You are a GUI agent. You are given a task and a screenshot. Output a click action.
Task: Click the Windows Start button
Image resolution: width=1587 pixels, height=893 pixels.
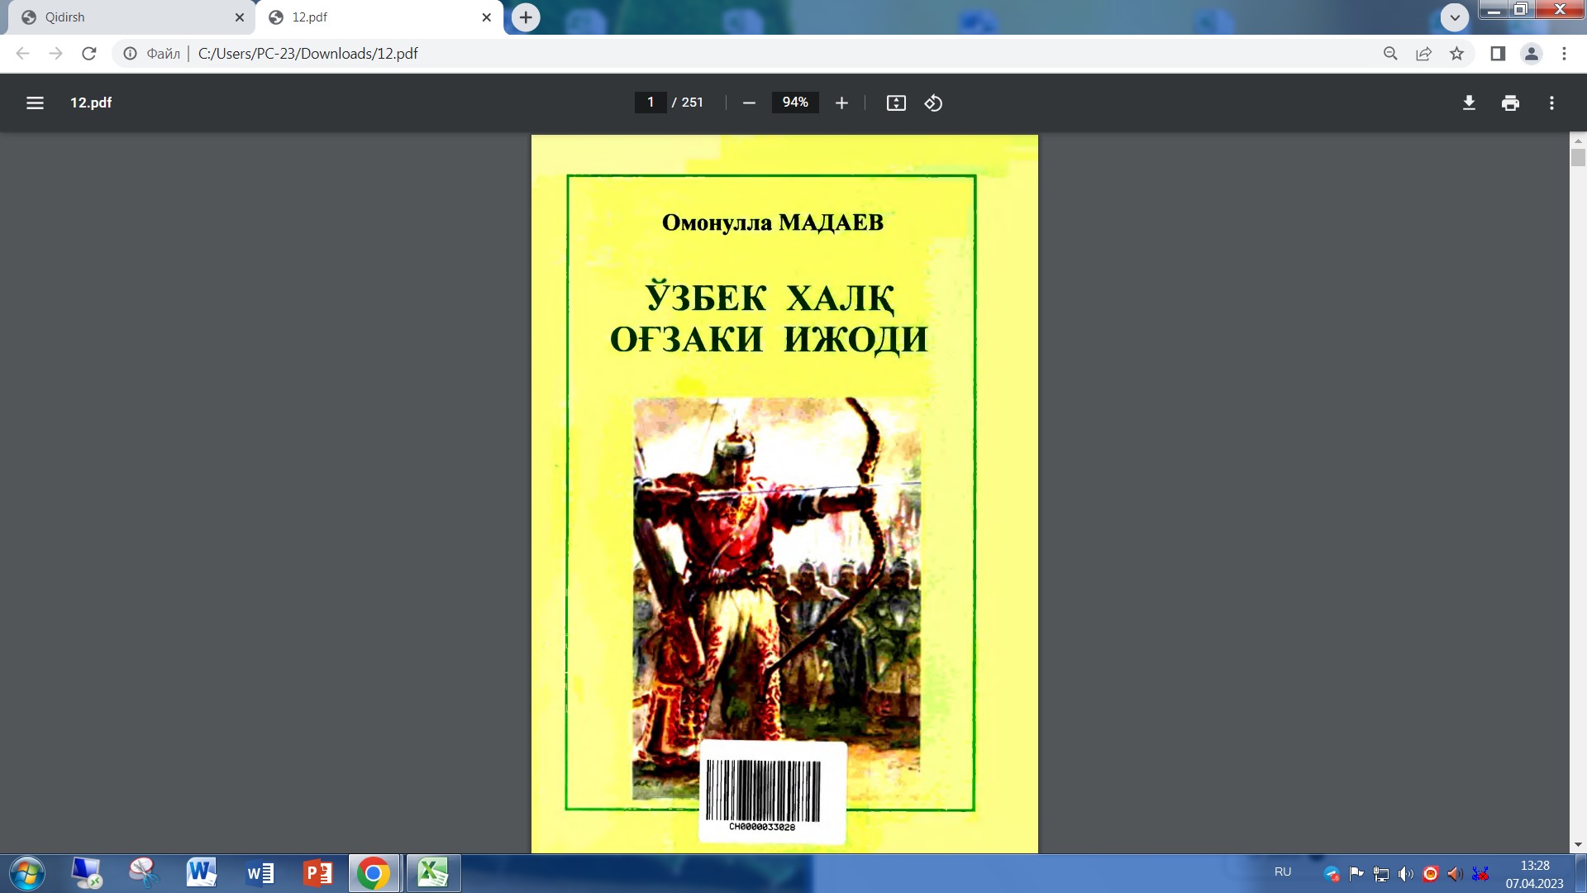click(x=26, y=873)
